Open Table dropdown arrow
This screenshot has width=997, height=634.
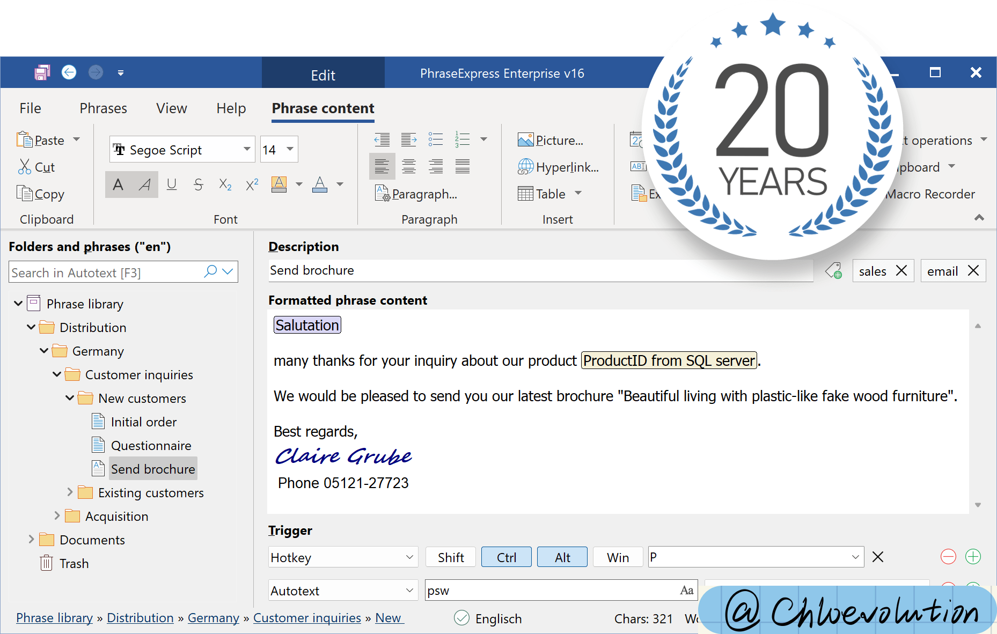click(x=578, y=193)
